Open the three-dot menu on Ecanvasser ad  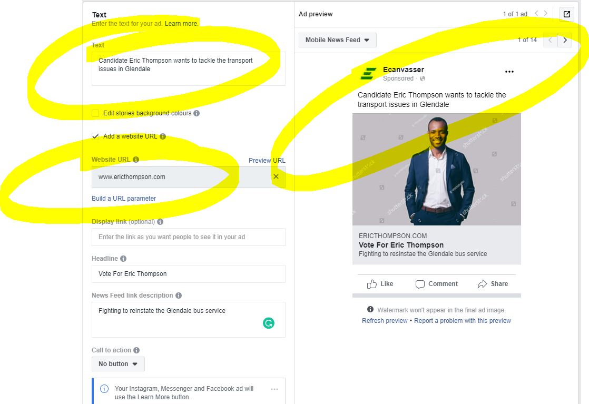(509, 72)
